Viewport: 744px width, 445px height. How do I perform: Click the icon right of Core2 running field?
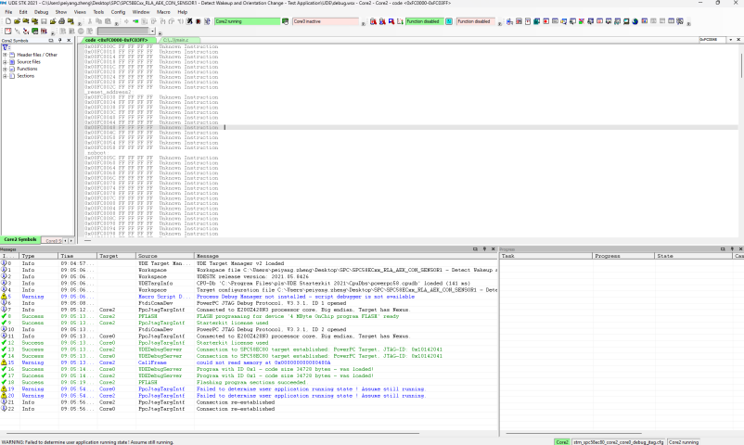point(285,21)
